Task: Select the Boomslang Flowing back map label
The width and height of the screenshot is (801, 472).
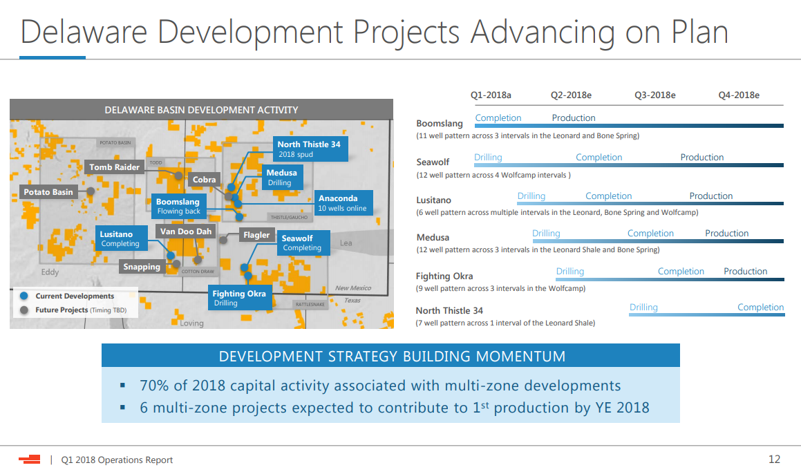Action: pyautogui.click(x=178, y=206)
